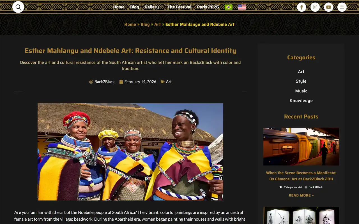Click the Ndebele women featured image

[x=130, y=152]
